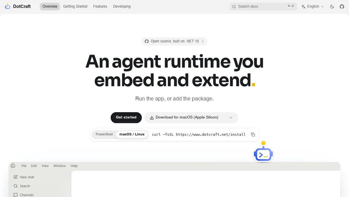The width and height of the screenshot is (349, 197).
Task: Expand the download platform chevron
Action: 231,118
